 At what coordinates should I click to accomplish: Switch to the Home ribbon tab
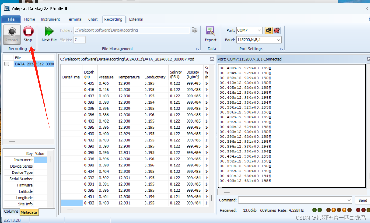point(29,19)
